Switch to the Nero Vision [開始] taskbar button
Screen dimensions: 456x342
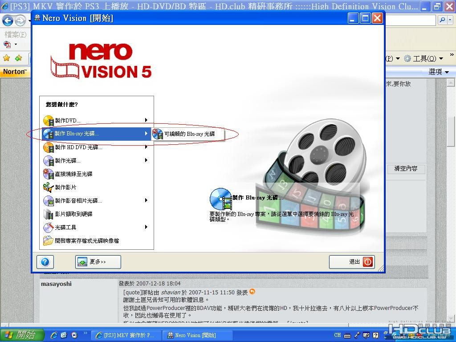[197, 335]
